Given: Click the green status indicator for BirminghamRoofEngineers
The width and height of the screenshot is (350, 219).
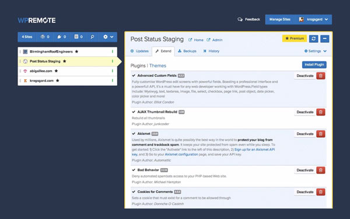Looking at the screenshot, I should [x=113, y=51].
